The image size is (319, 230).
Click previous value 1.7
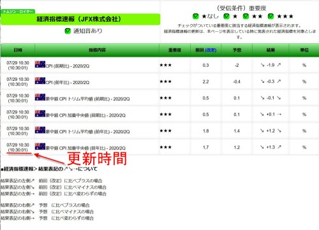click(x=205, y=147)
